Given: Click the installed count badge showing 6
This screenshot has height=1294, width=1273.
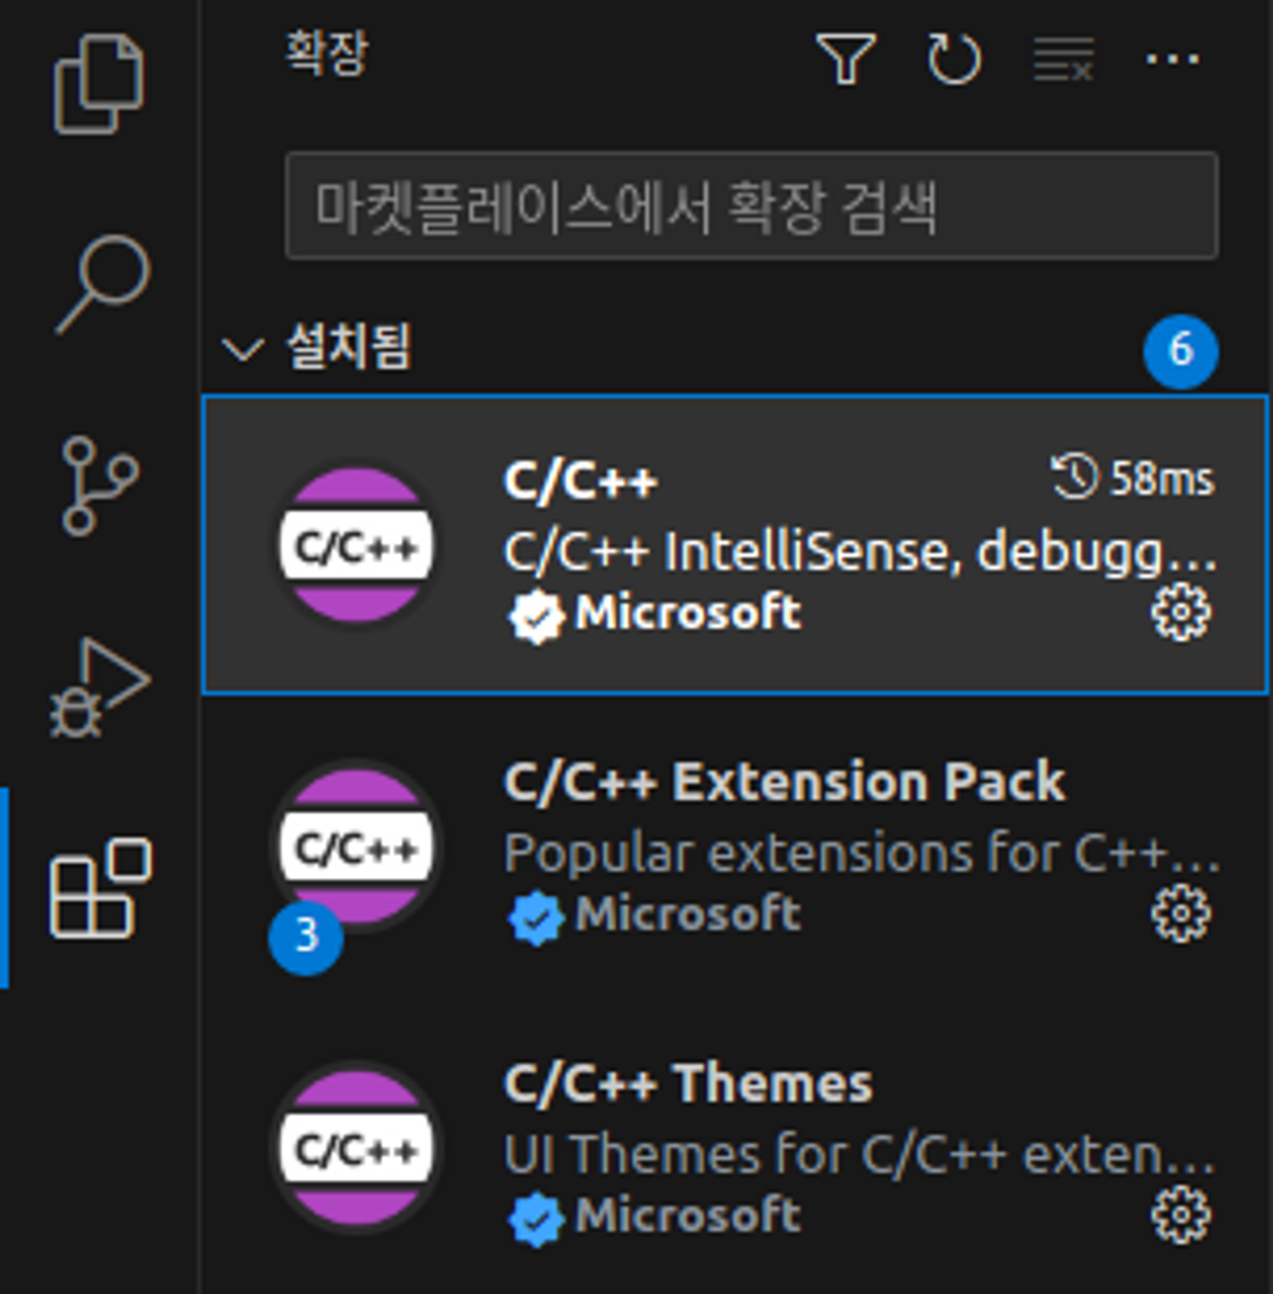Looking at the screenshot, I should [x=1181, y=351].
